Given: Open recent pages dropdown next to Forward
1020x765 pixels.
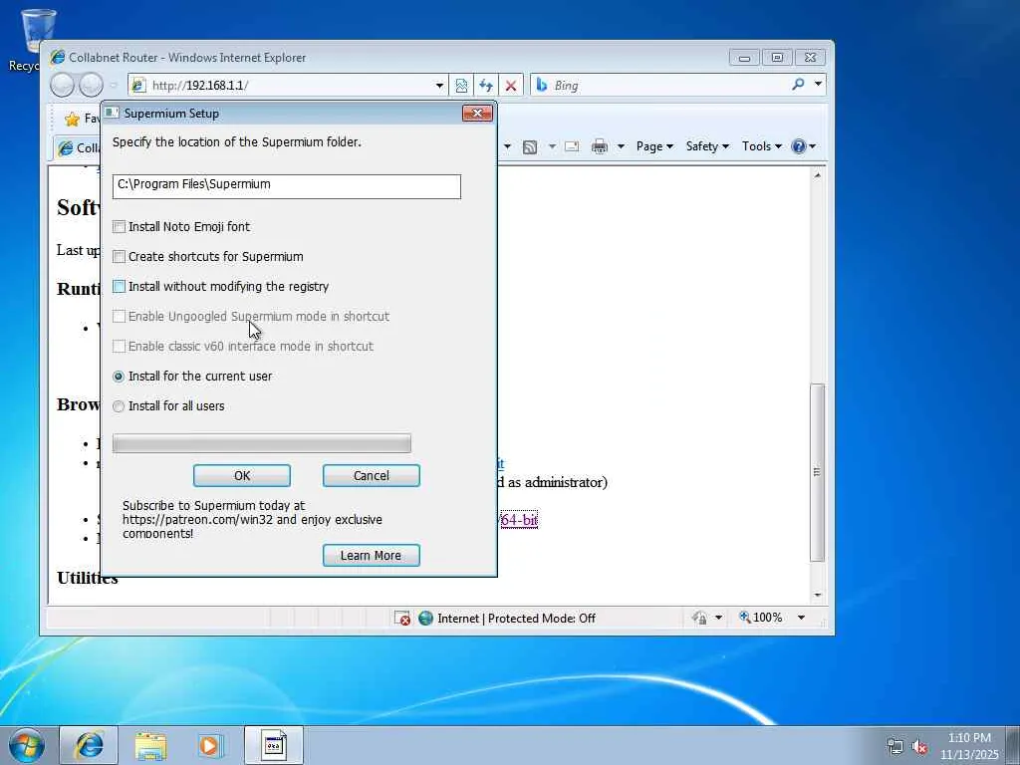Looking at the screenshot, I should [114, 86].
